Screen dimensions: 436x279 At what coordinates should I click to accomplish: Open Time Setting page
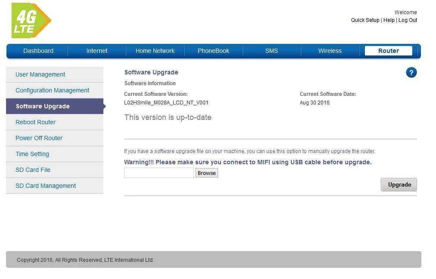[x=54, y=154]
